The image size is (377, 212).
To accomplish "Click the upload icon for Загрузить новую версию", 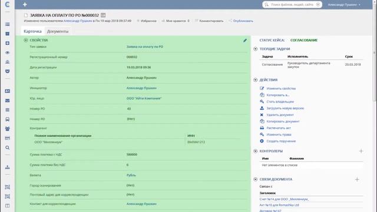I will point(262,108).
